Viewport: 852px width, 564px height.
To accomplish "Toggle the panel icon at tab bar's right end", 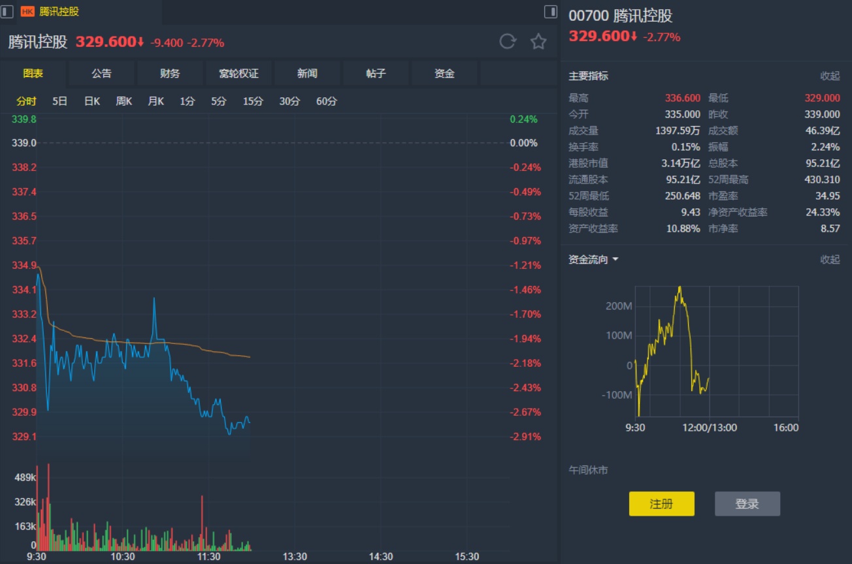I will point(551,12).
